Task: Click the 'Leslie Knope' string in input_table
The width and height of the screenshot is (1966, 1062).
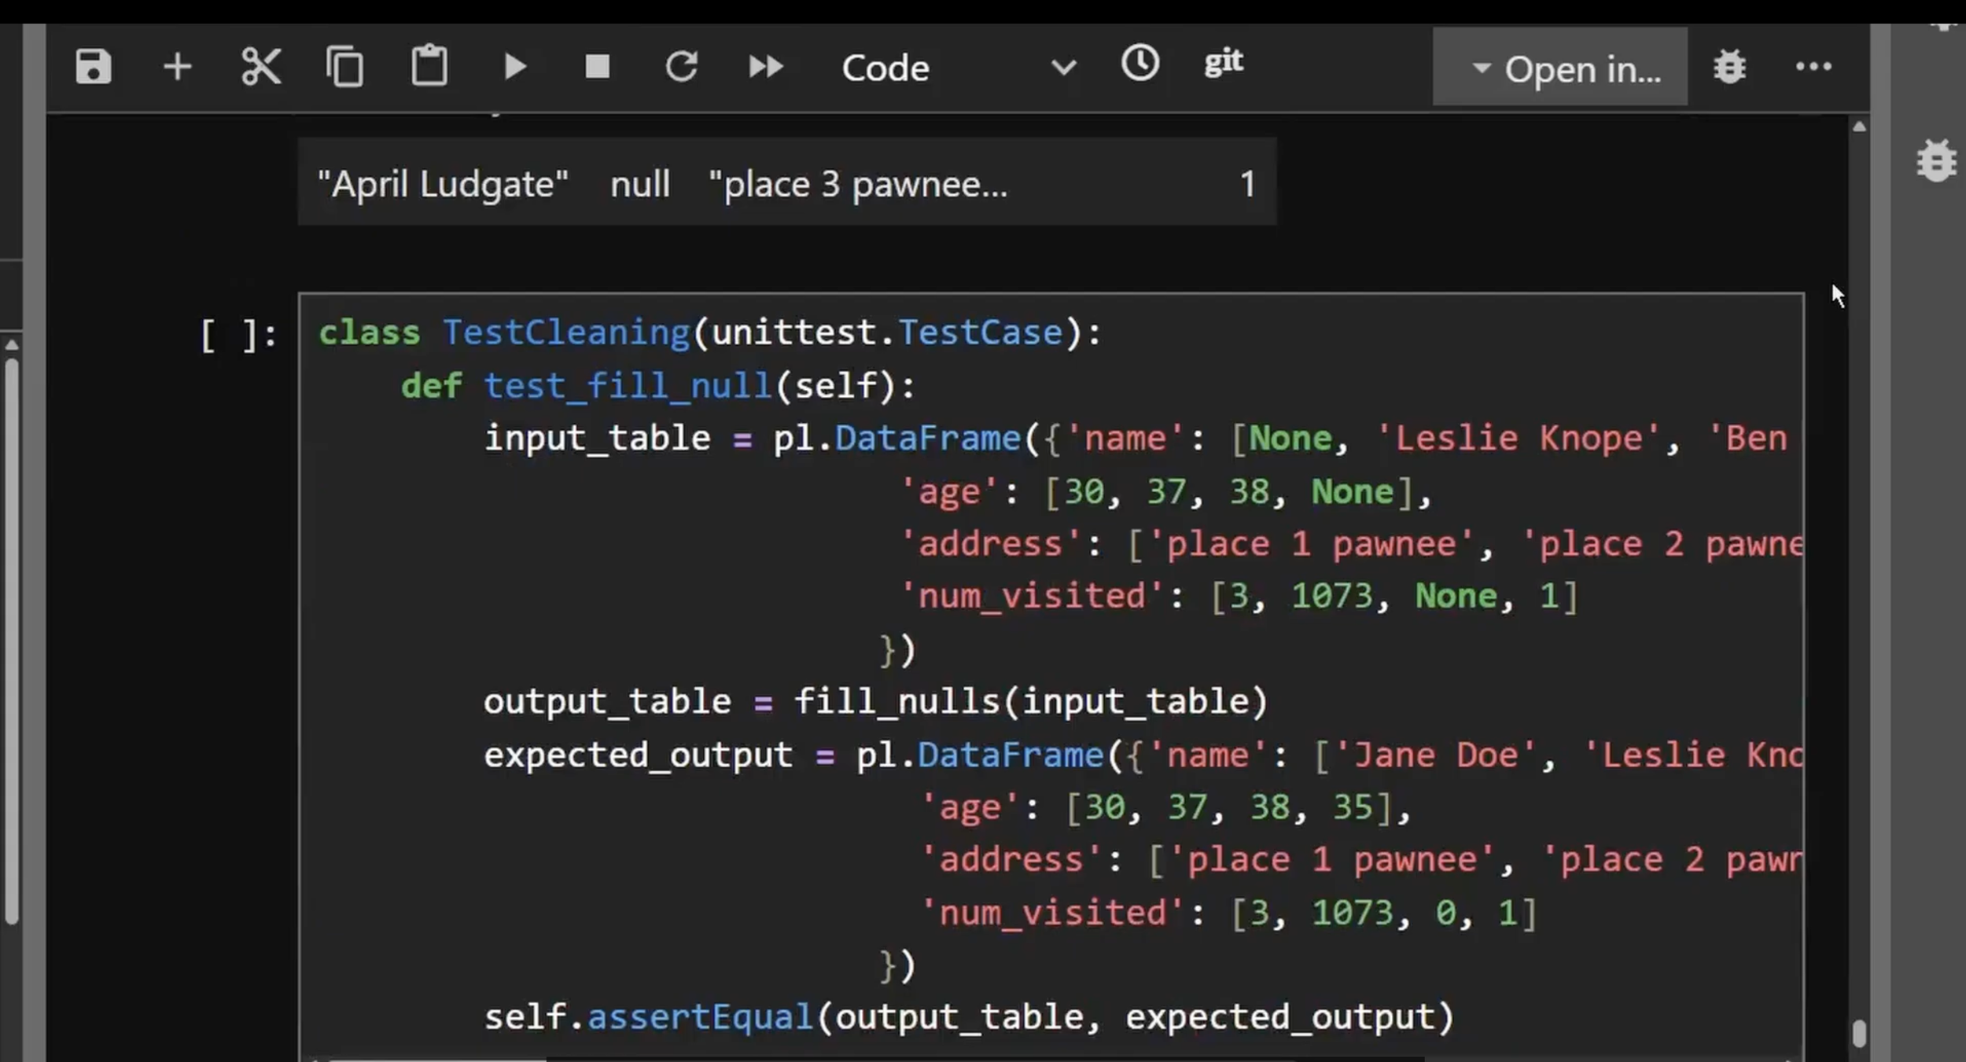Action: point(1519,438)
